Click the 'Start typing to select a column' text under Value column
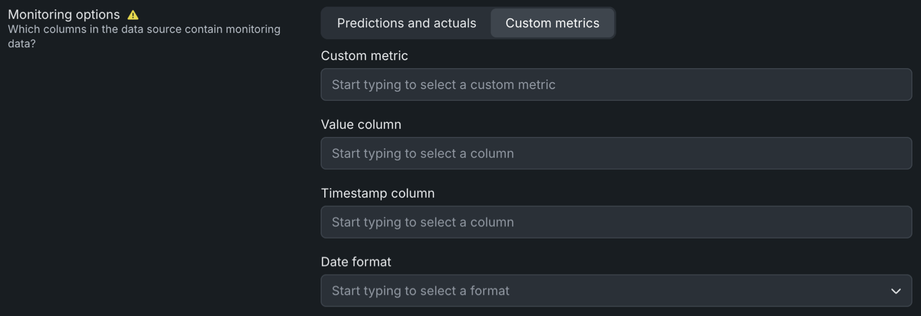Image resolution: width=921 pixels, height=316 pixels. point(422,153)
